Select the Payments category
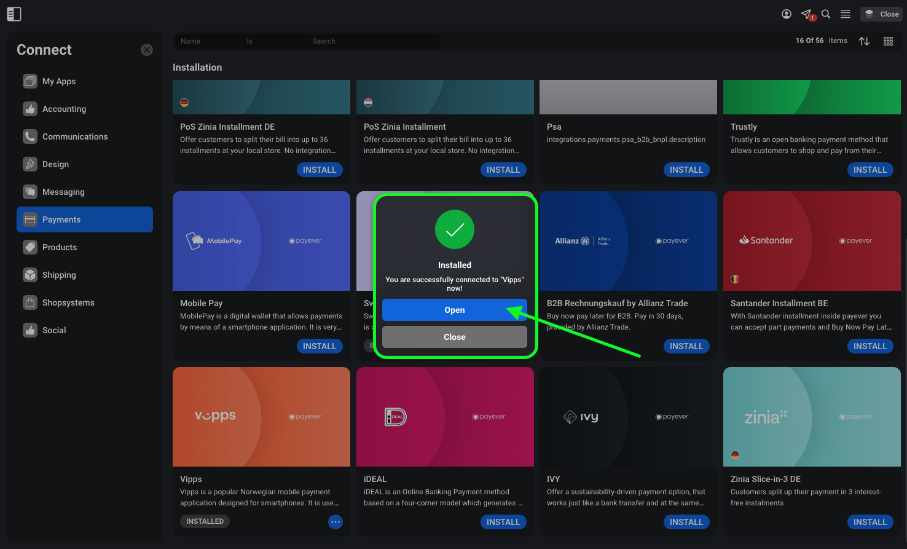 (85, 219)
